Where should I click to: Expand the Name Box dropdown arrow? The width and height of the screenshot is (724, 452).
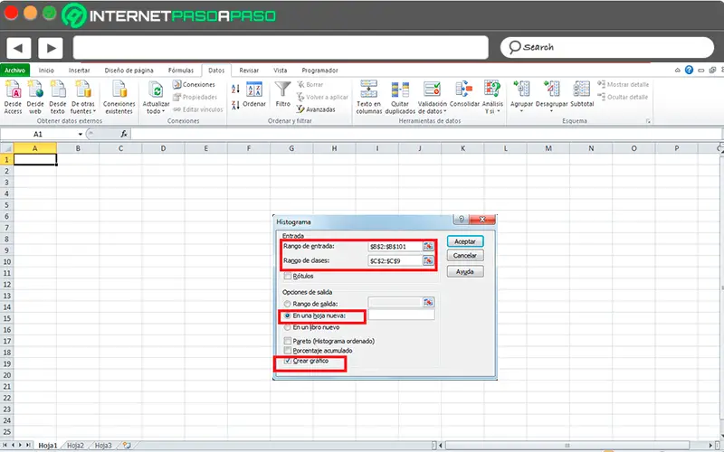[x=81, y=134]
